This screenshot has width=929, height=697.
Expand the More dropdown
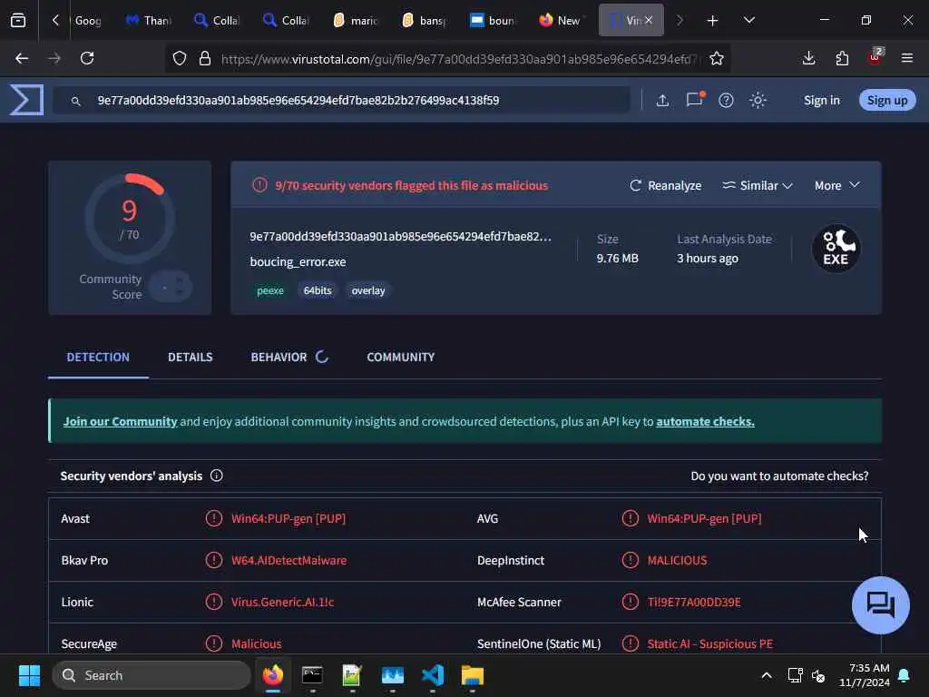point(836,185)
